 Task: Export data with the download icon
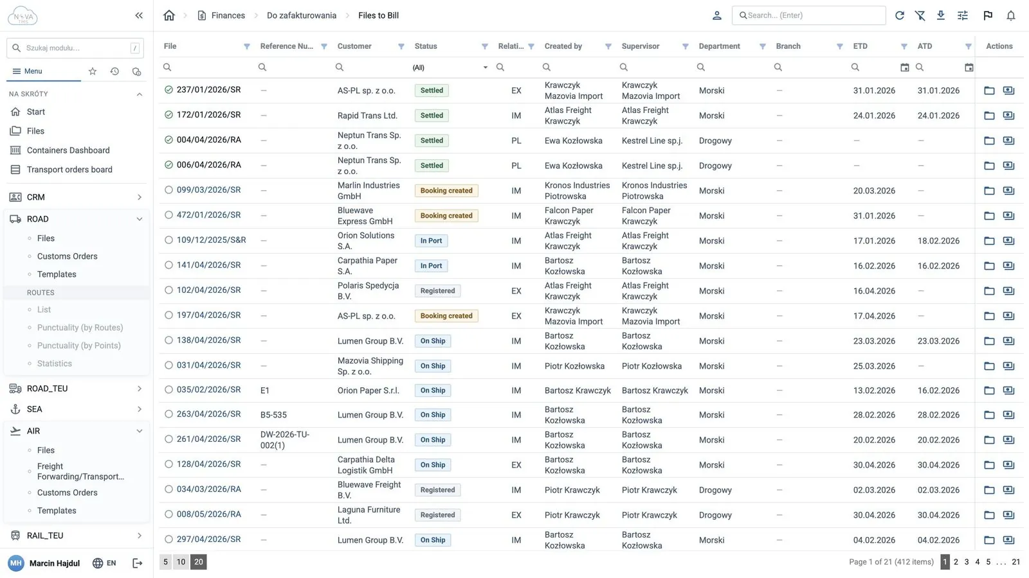coord(941,15)
